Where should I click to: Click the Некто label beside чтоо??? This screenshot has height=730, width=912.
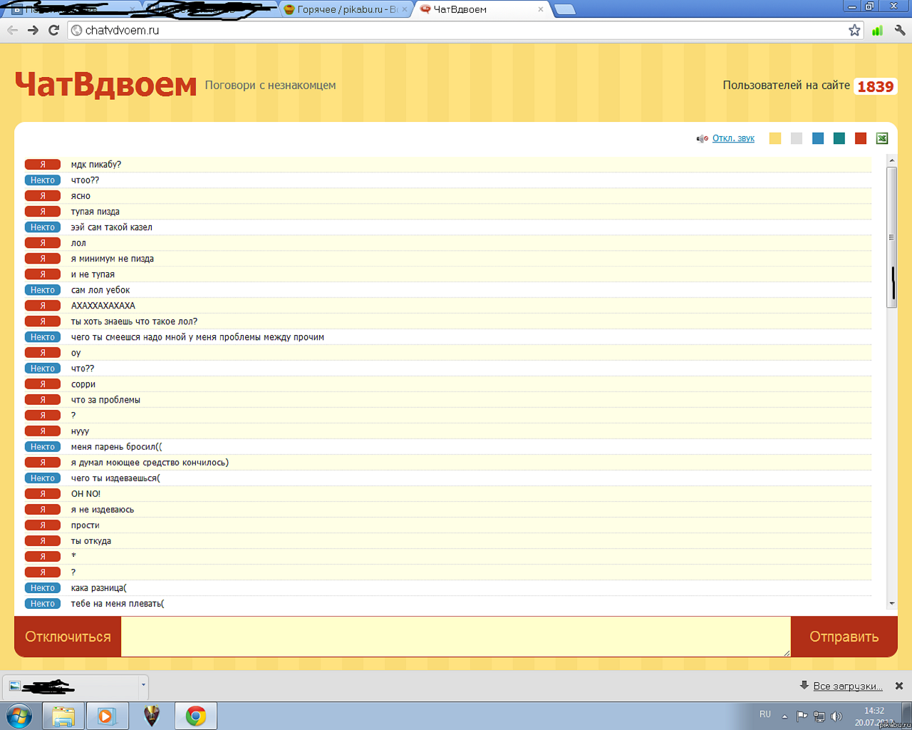(x=43, y=180)
